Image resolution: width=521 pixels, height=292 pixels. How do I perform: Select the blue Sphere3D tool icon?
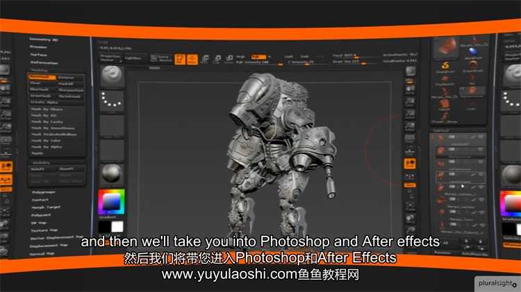[x=472, y=52]
